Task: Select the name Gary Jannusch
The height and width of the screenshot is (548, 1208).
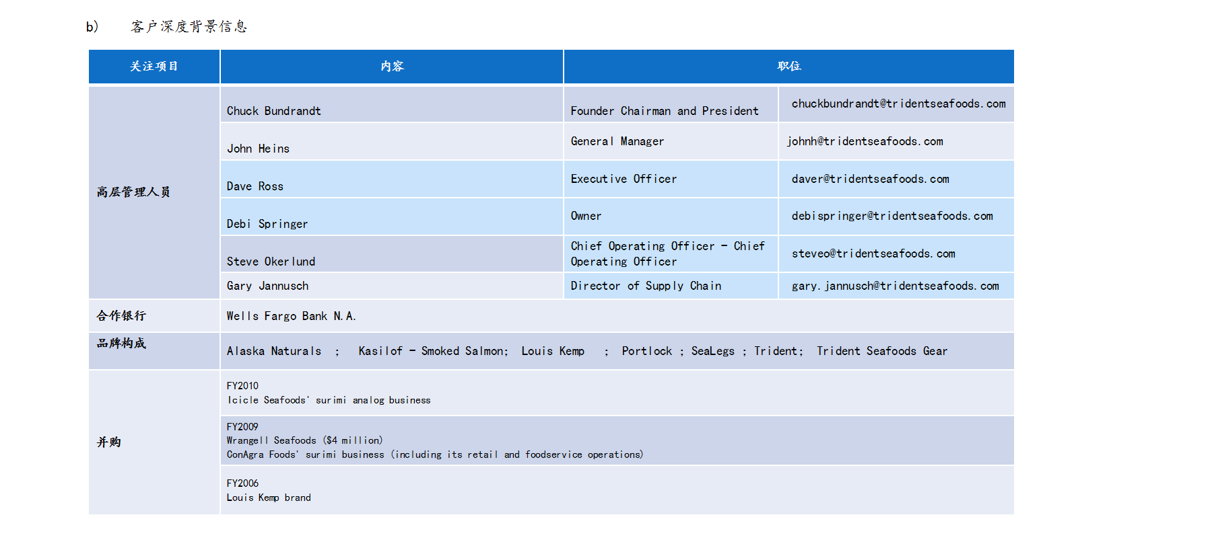Action: point(267,286)
